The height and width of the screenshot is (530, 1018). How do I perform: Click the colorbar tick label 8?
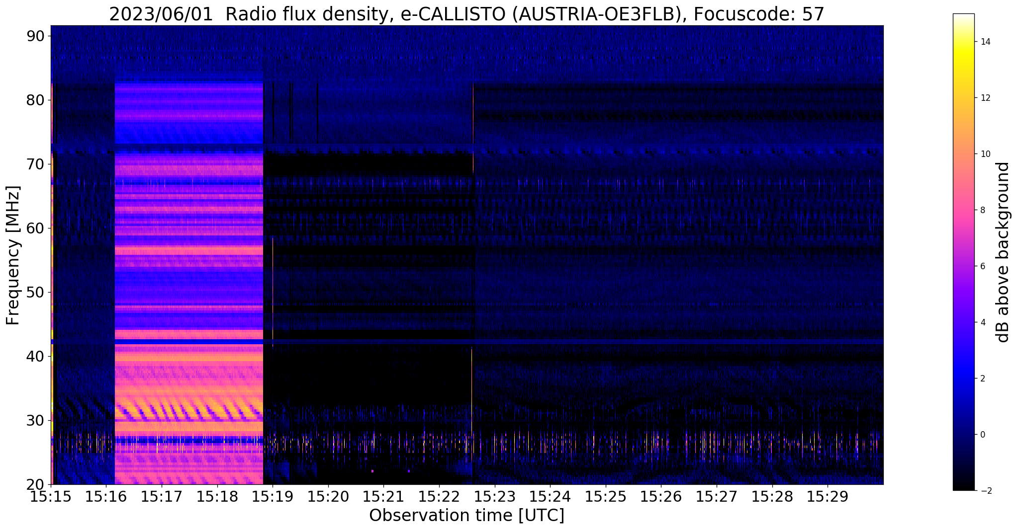[x=982, y=210]
